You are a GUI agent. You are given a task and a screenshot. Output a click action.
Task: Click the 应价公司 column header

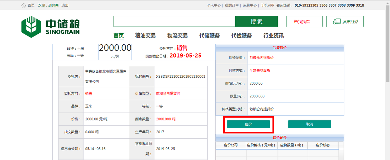click(x=231, y=145)
